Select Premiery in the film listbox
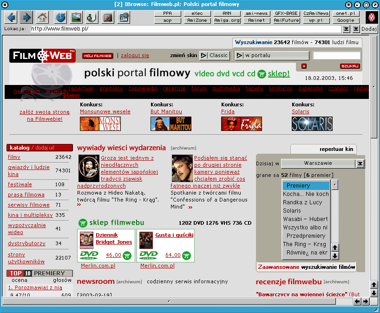This screenshot has width=380, height=313. [306, 186]
